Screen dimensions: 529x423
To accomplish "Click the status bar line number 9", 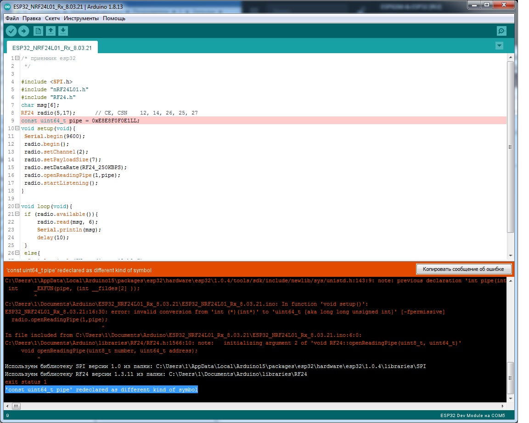I will (x=7, y=416).
